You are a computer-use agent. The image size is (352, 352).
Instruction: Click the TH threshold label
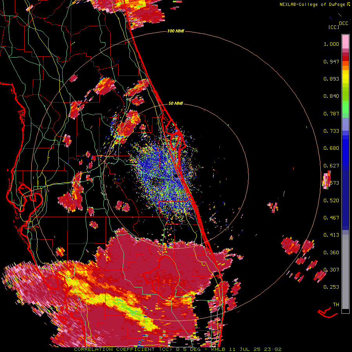(x=336, y=304)
